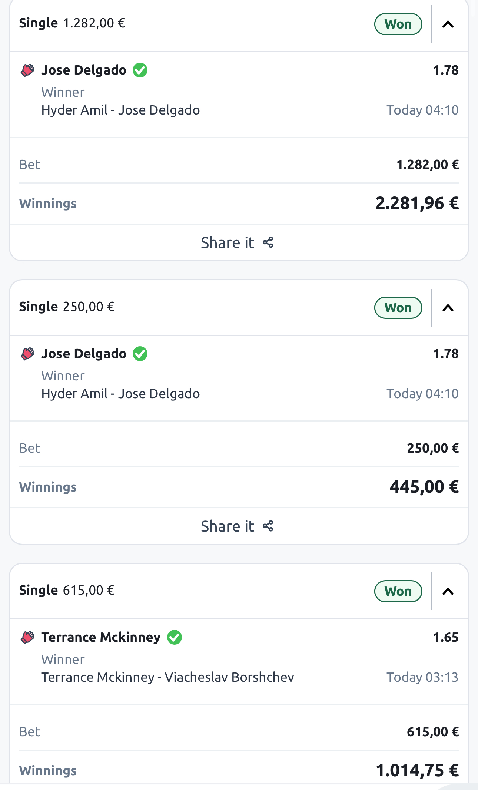Click Won badge on 250,00 € bet
Screen dimensions: 478x790
pos(398,308)
